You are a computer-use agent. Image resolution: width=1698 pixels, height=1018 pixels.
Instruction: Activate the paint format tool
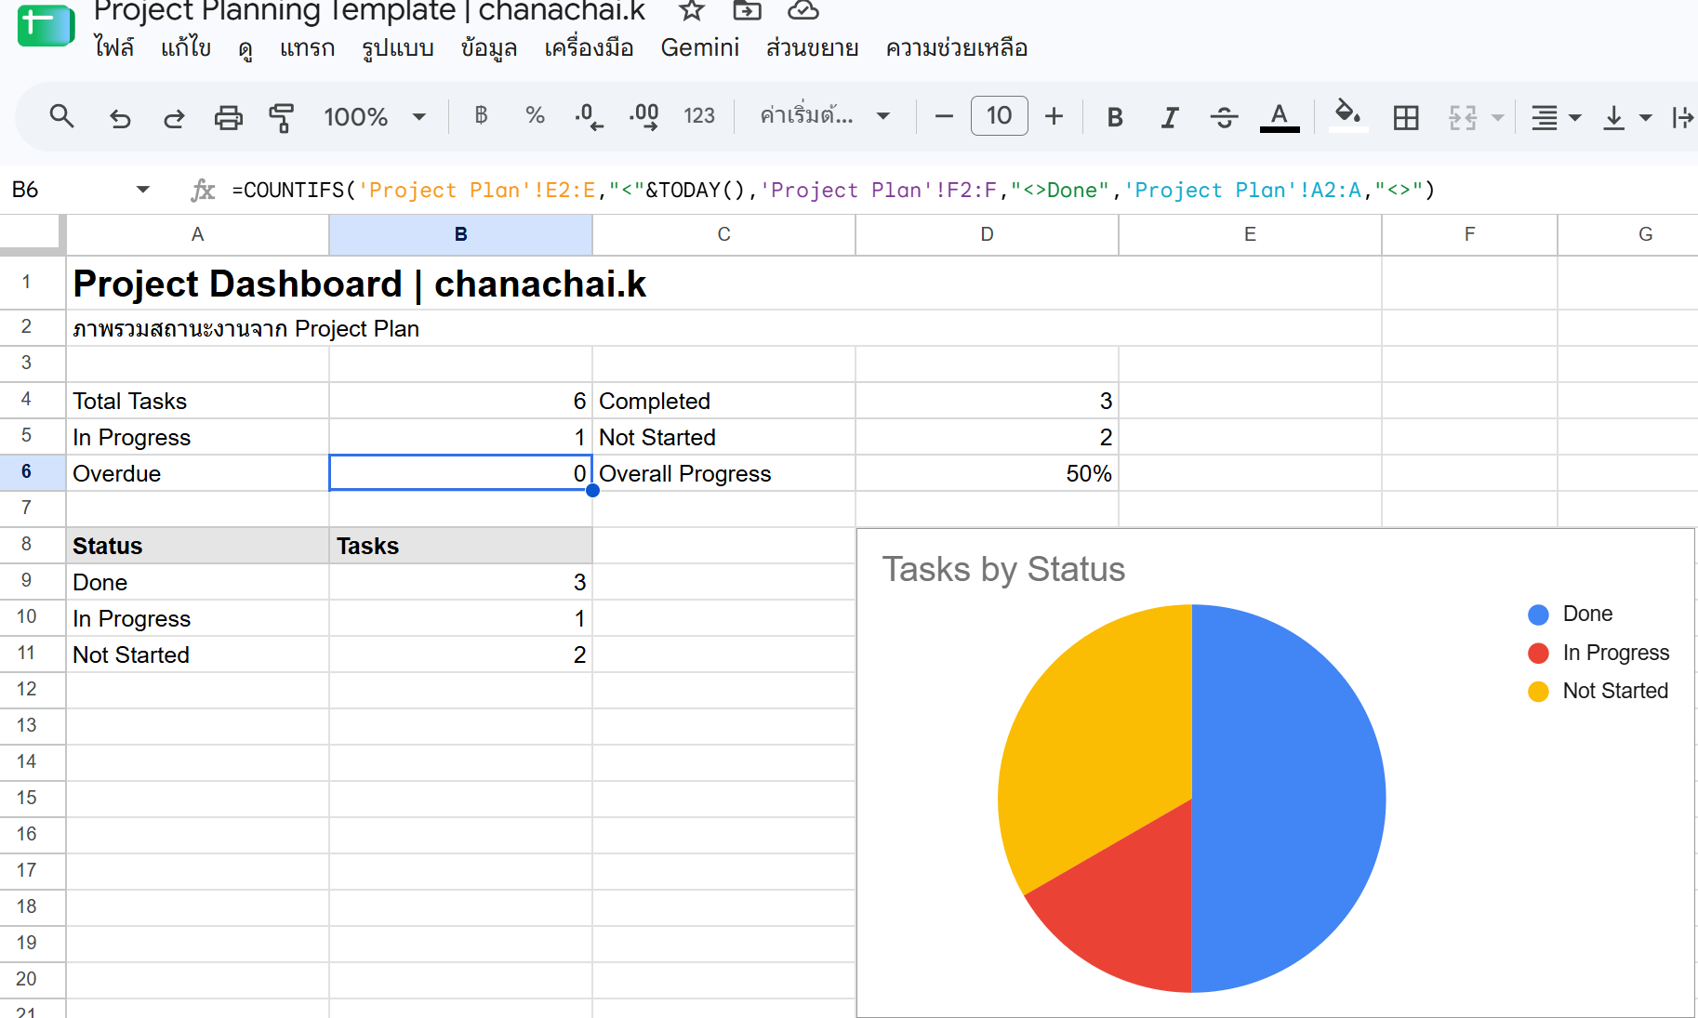coord(282,117)
